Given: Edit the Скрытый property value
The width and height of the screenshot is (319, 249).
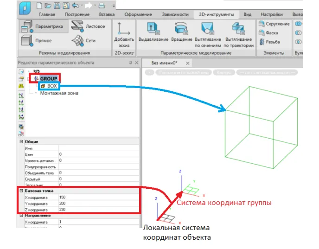Looking at the screenshot, I should coord(99,179).
